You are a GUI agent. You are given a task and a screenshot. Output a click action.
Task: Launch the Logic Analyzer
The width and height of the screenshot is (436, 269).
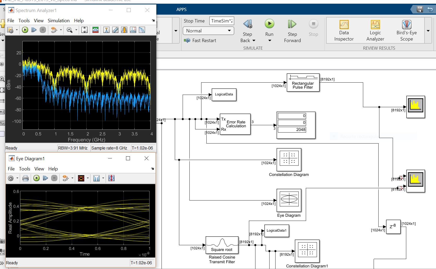click(x=375, y=31)
